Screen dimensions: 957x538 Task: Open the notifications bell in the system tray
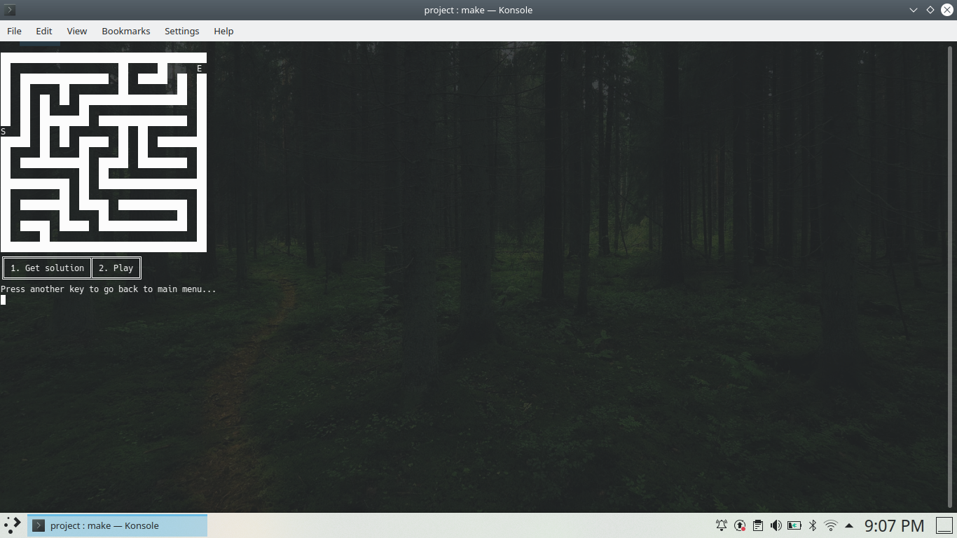[721, 525]
